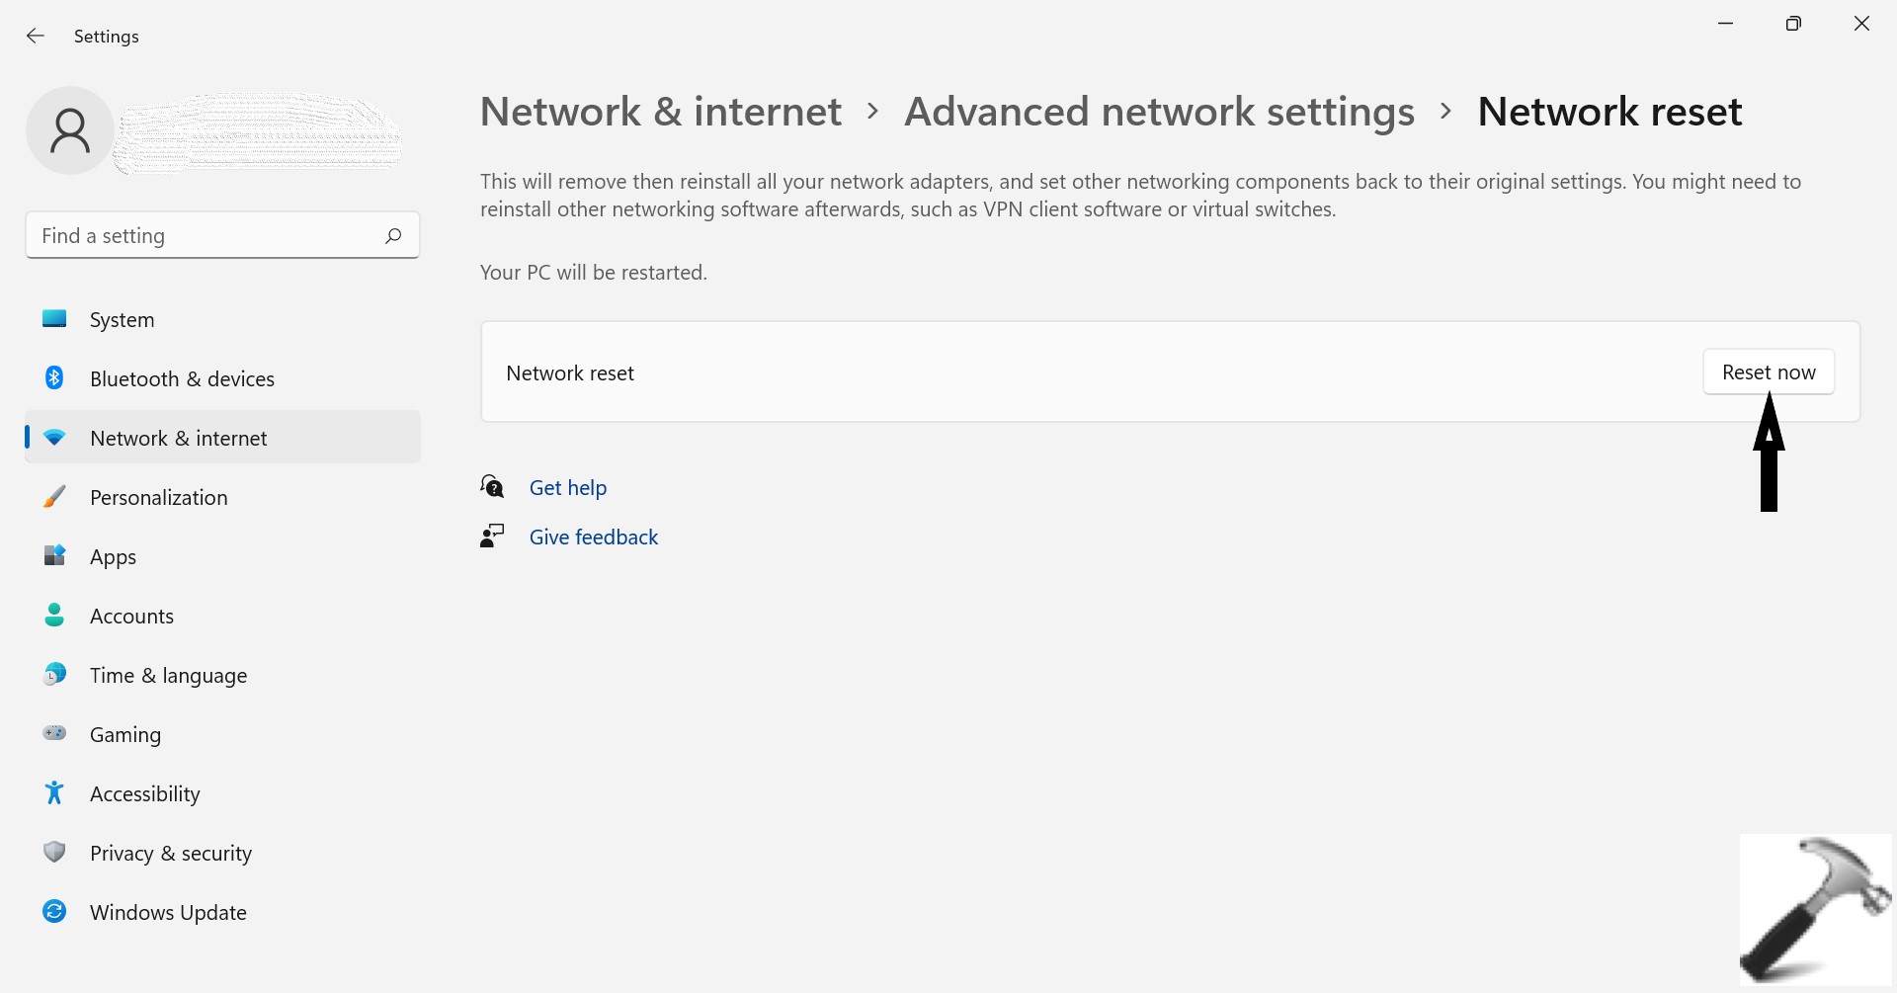Click the user profile avatar icon
Image resolution: width=1897 pixels, height=993 pixels.
(x=70, y=130)
